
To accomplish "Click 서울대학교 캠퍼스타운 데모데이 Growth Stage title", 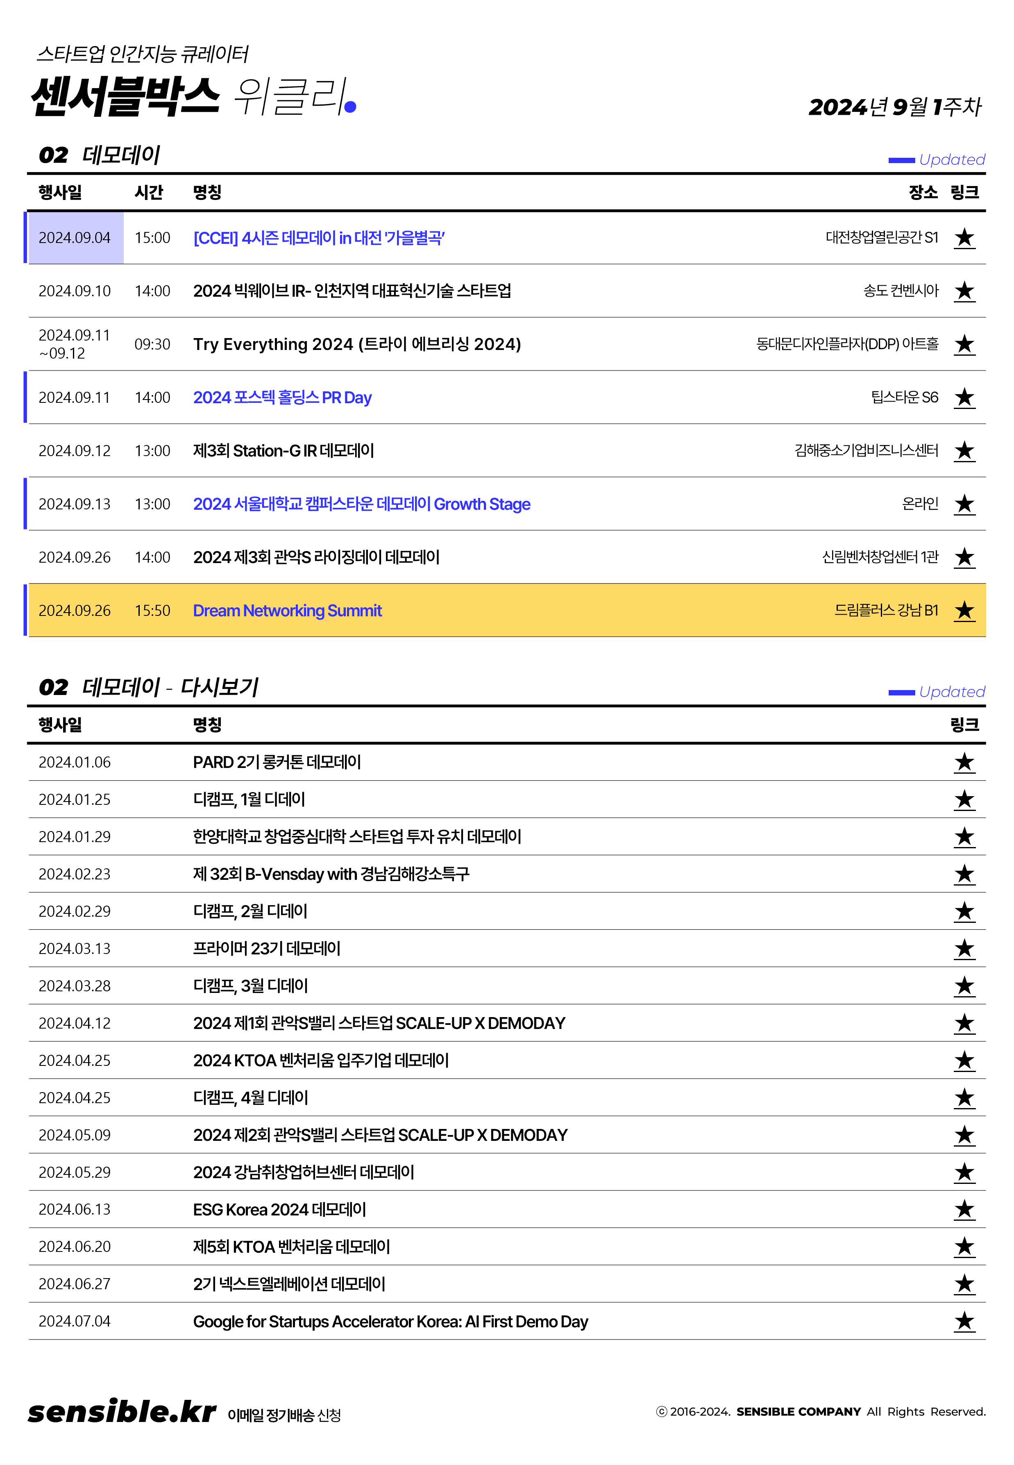I will (361, 504).
